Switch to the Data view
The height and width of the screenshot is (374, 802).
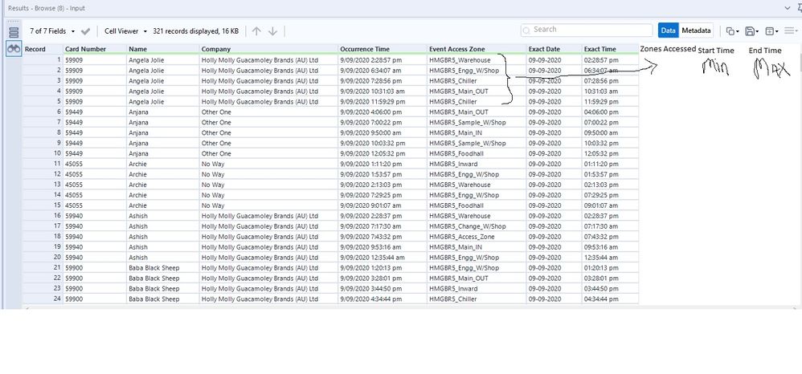pyautogui.click(x=668, y=30)
